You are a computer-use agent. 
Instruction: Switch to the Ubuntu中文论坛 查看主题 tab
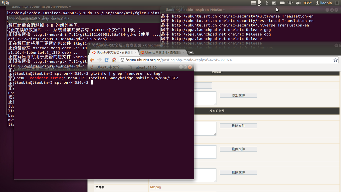coord(163,52)
